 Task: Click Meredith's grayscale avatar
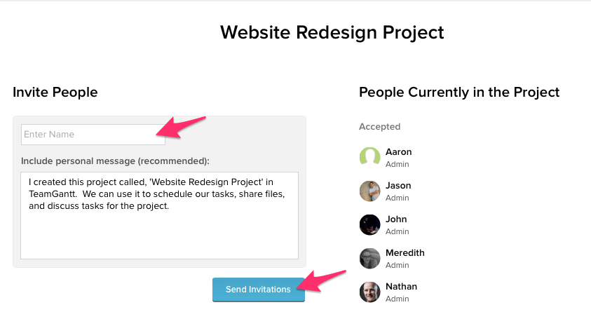point(369,258)
